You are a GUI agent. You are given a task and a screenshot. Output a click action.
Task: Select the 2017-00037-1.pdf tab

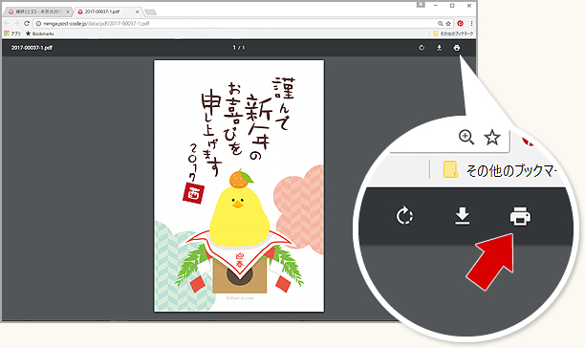107,11
